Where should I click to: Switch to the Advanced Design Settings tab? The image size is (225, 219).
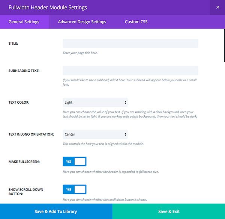82,22
